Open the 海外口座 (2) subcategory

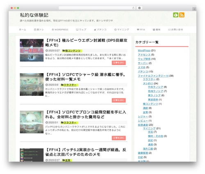[148, 149]
